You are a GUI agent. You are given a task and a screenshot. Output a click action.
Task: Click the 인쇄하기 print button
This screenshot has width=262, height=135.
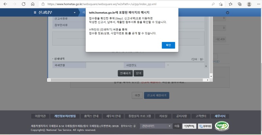[125, 73]
